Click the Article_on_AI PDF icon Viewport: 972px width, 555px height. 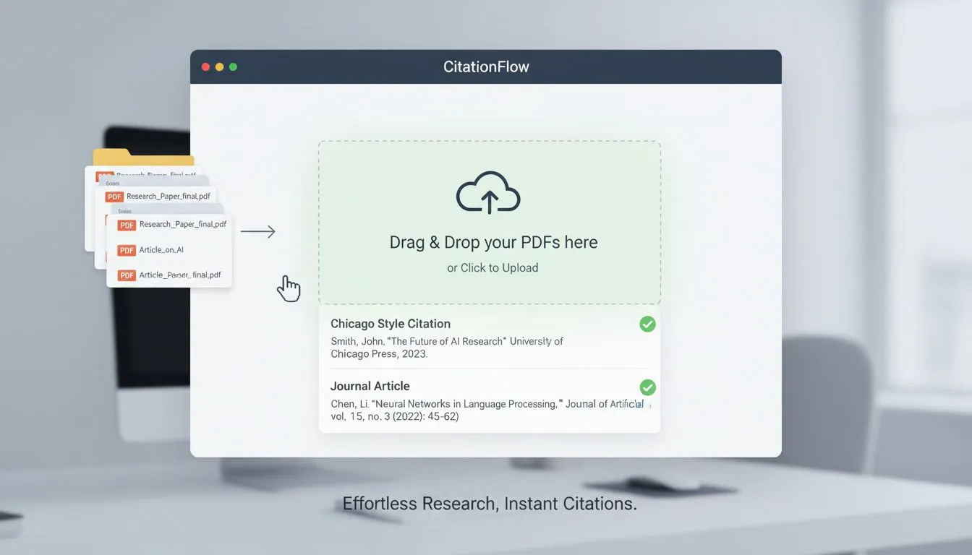point(126,250)
